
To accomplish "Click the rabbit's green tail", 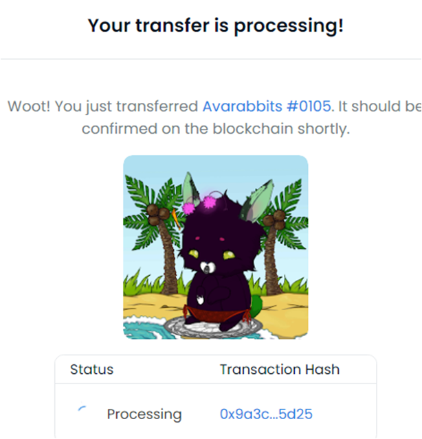I will [256, 306].
